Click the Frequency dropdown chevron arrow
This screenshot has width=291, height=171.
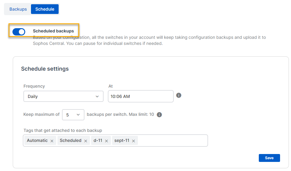click(x=97, y=96)
